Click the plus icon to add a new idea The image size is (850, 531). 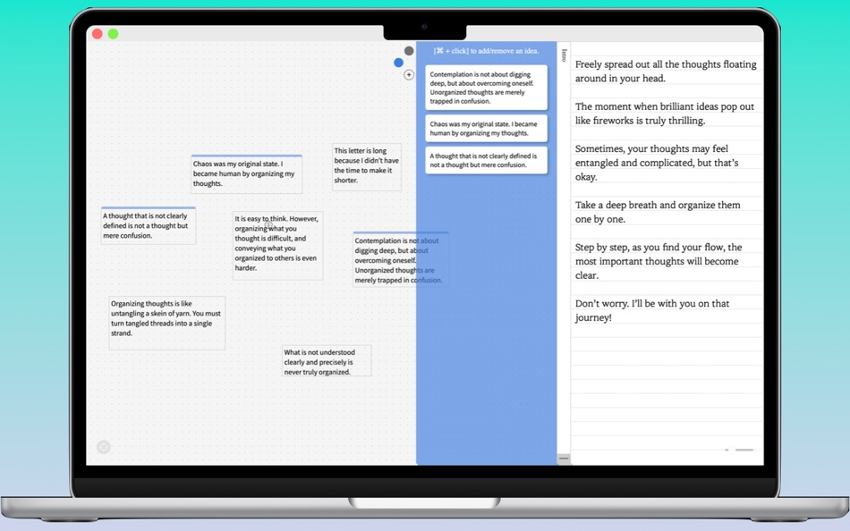click(x=408, y=75)
